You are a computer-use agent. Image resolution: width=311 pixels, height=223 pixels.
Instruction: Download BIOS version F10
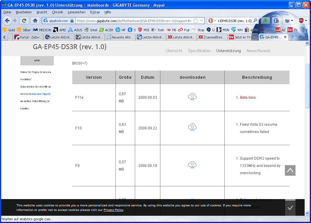pos(192,127)
